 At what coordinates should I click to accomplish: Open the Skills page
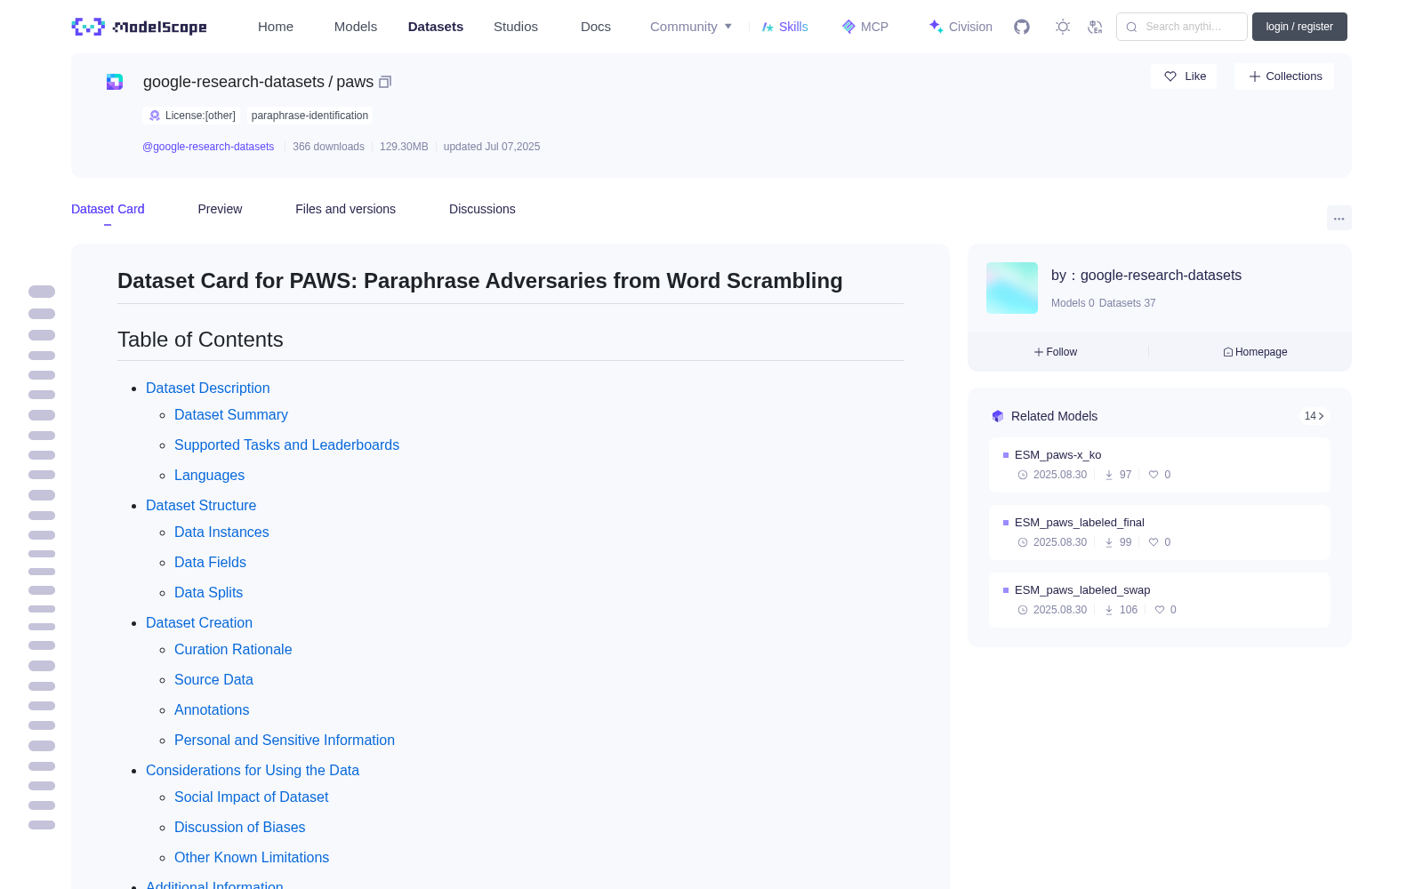click(x=785, y=27)
